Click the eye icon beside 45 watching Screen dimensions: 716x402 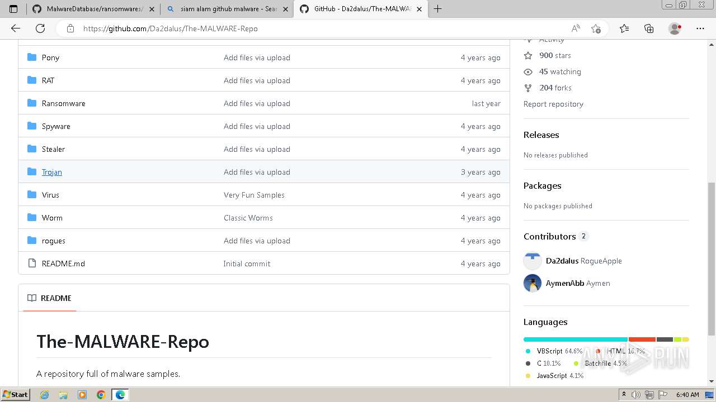(528, 71)
